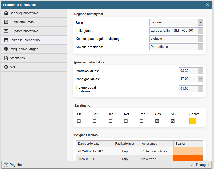Click the green checkmark beside Išsaugoti
Screen dimensions: 214x169
click(x=192, y=165)
